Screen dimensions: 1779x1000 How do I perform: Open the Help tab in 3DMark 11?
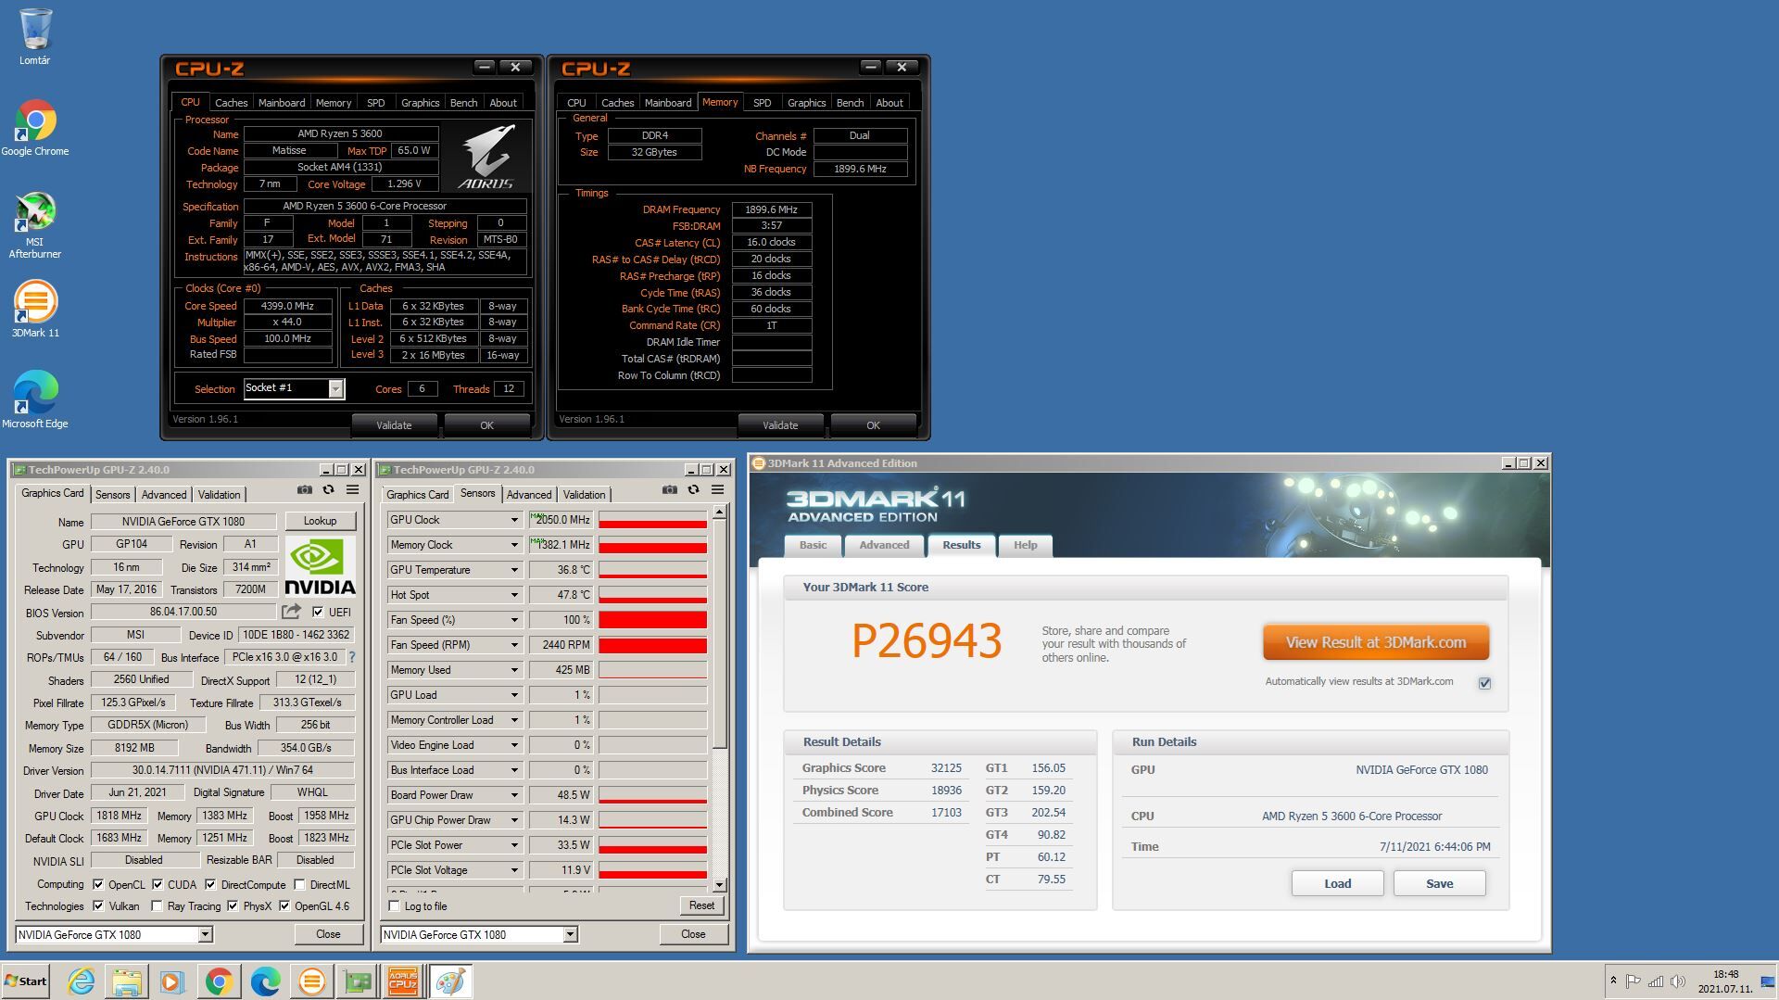(x=1025, y=545)
